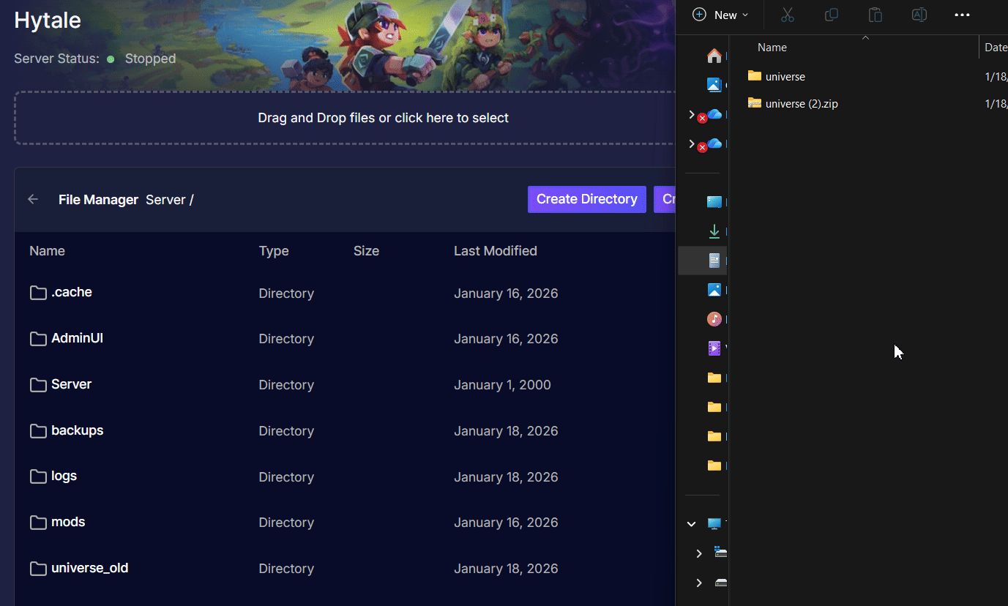Viewport: 1008px width, 606px height.
Task: Open the universe_old directory
Action: pos(89,568)
